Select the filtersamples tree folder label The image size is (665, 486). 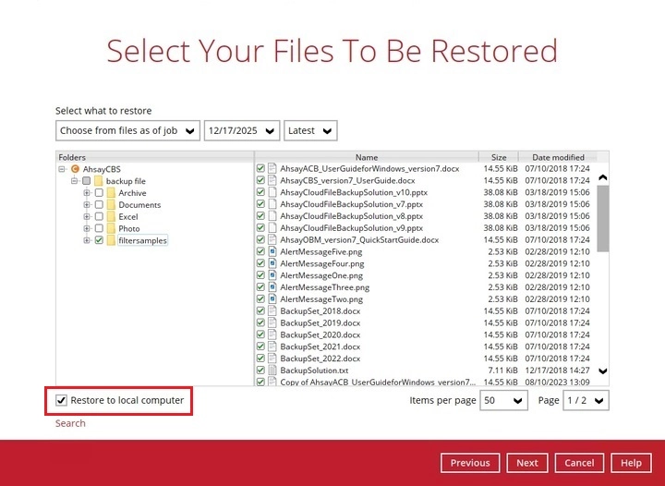pyautogui.click(x=142, y=240)
